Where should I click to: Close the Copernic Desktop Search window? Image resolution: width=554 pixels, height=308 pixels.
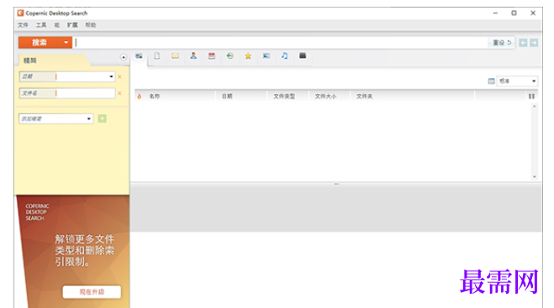[533, 13]
